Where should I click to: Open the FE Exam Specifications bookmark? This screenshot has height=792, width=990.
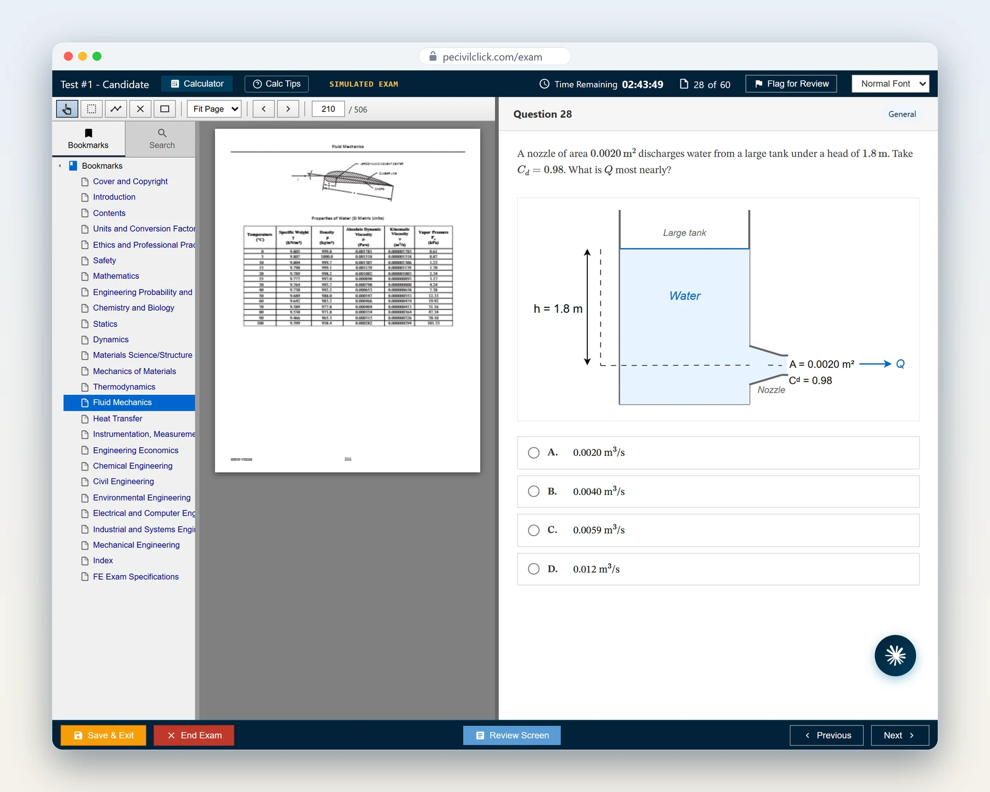pyautogui.click(x=135, y=577)
